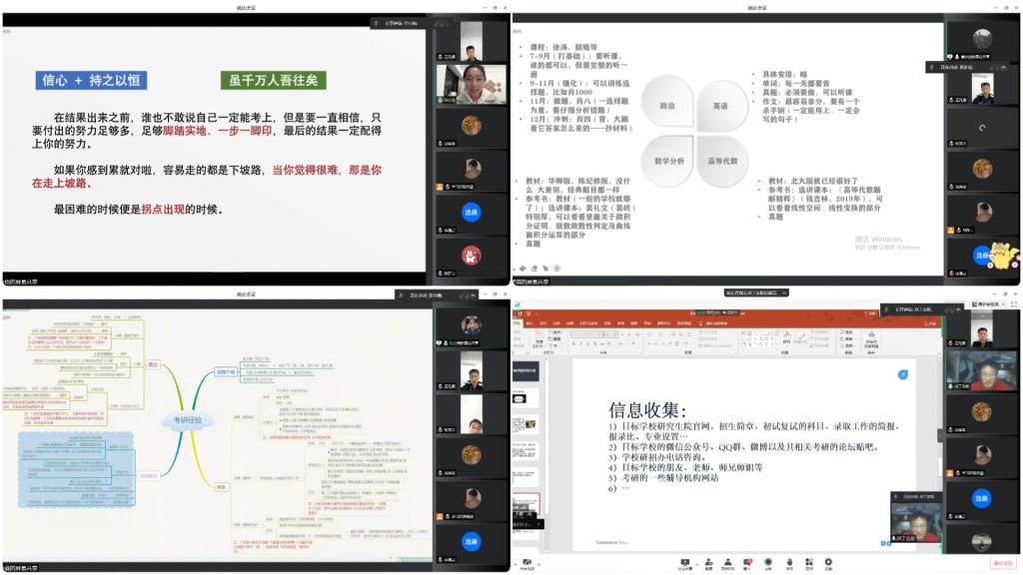Click the 高等代数 petal shape
The height and width of the screenshot is (575, 1023).
pyautogui.click(x=723, y=160)
